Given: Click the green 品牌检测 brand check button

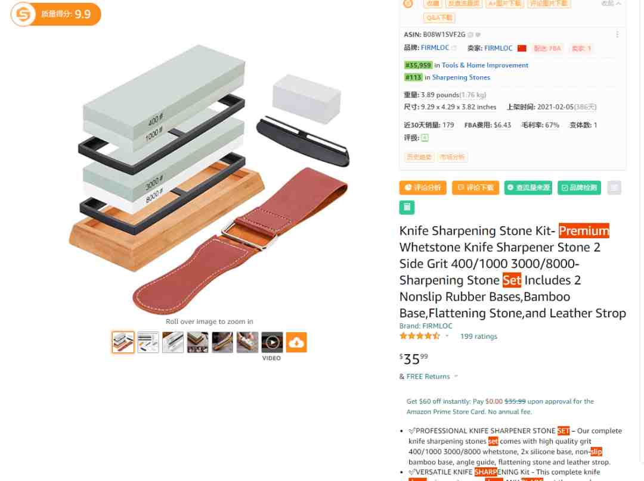Looking at the screenshot, I should pyautogui.click(x=579, y=188).
